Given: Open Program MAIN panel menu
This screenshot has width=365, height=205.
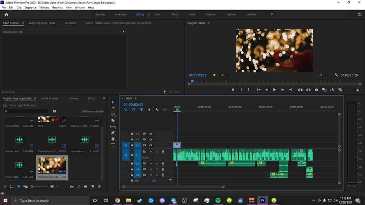Looking at the screenshot, I should (x=209, y=23).
